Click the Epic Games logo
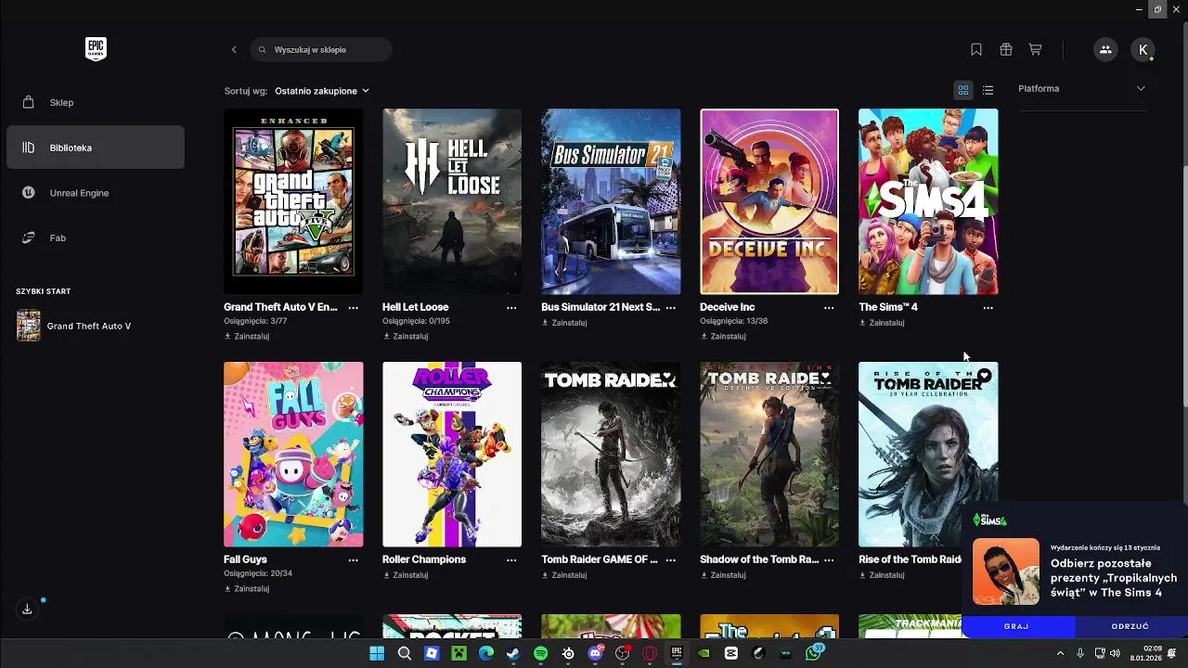 click(x=96, y=49)
